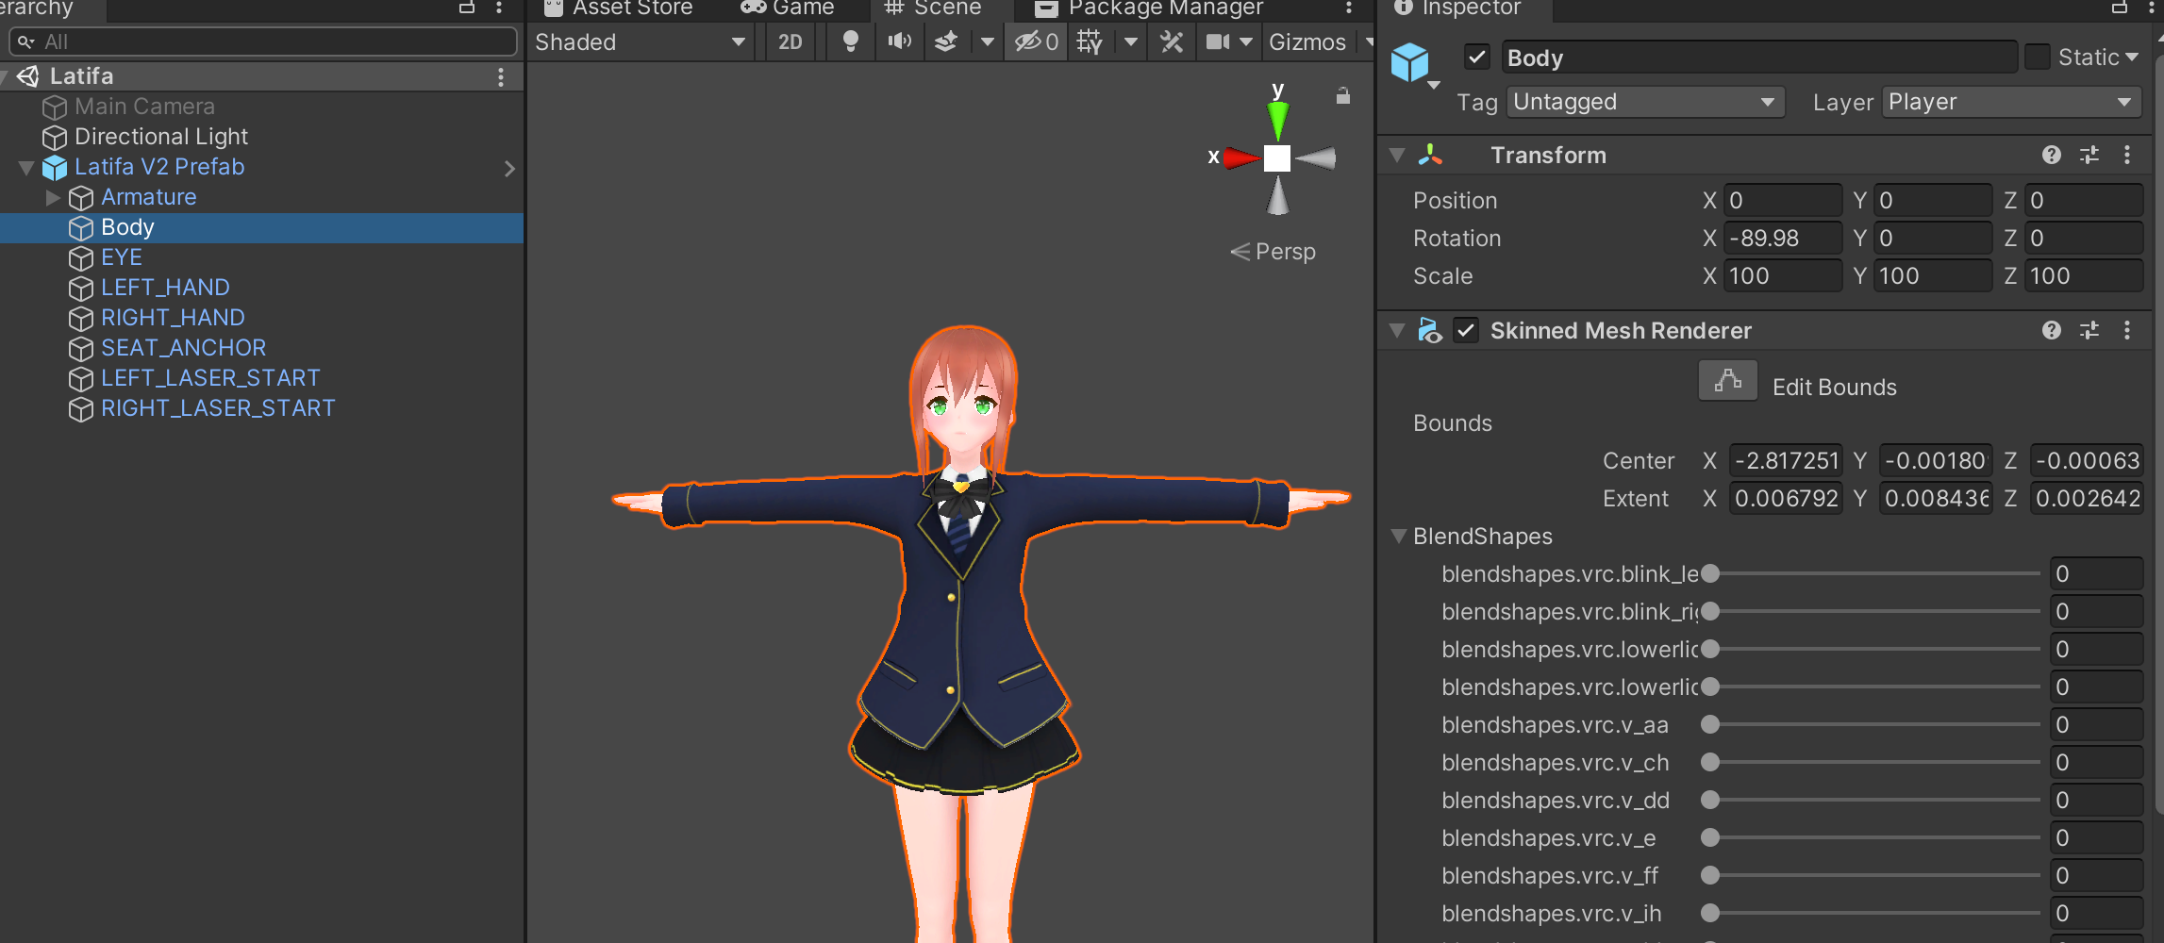Open the Shaded draw mode dropdown
Viewport: 2164px width, 943px height.
tap(641, 41)
